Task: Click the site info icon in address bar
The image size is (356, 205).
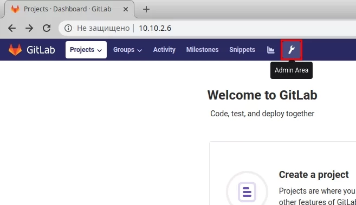Action: click(68, 28)
